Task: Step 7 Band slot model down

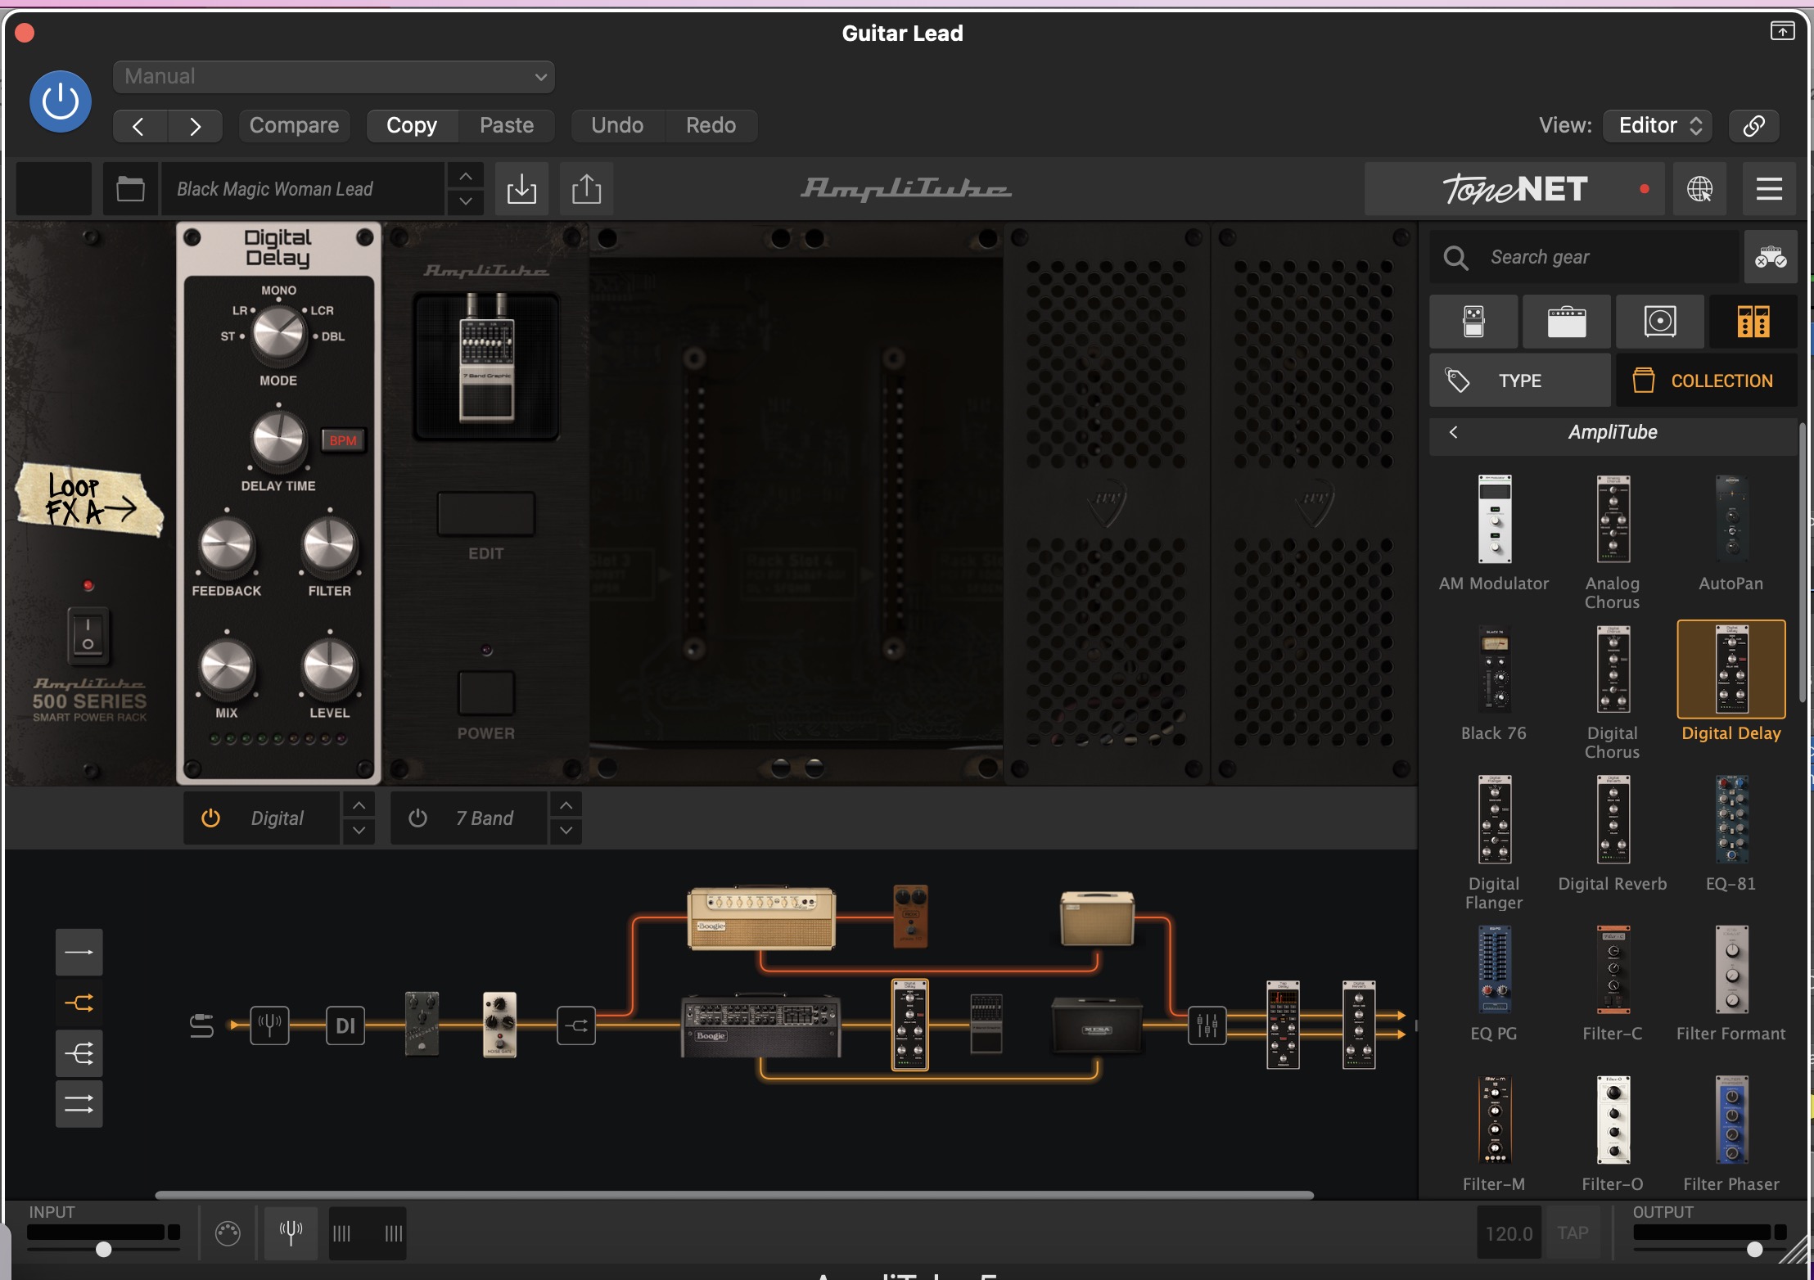Action: 566,831
